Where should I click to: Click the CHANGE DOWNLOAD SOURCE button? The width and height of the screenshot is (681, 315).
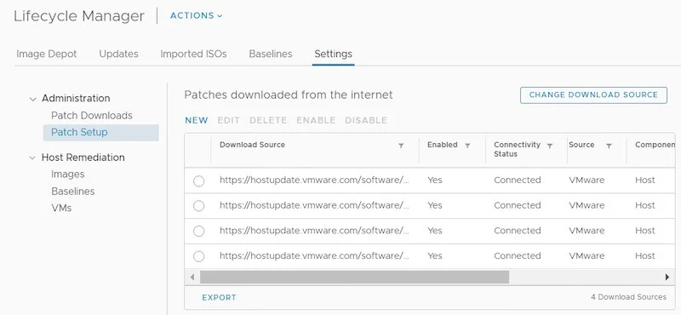coord(593,94)
